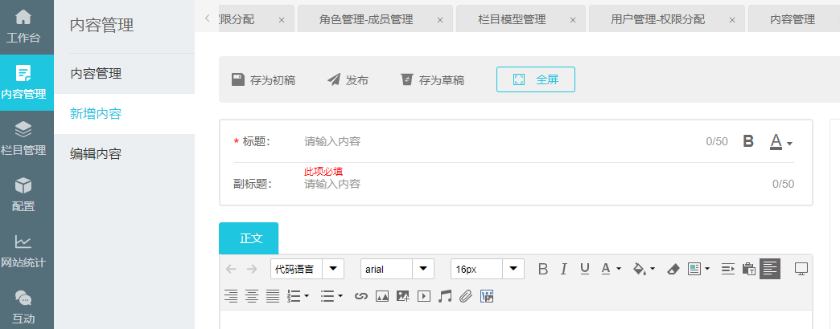Click the multi-image upload icon
The width and height of the screenshot is (840, 329).
[x=403, y=296]
